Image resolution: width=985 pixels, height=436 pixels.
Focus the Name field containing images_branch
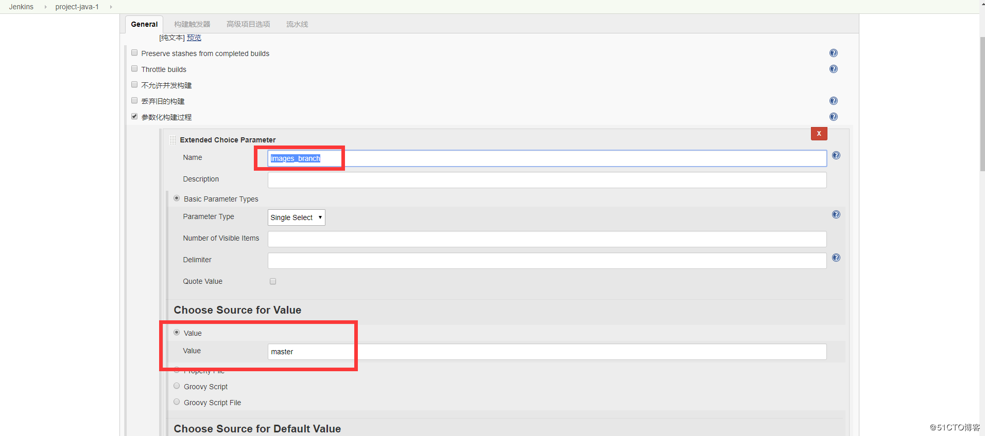pyautogui.click(x=547, y=158)
